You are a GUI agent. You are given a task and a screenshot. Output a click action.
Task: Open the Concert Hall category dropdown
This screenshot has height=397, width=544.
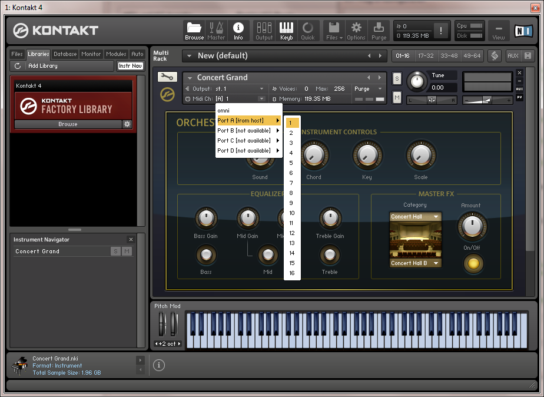[415, 217]
